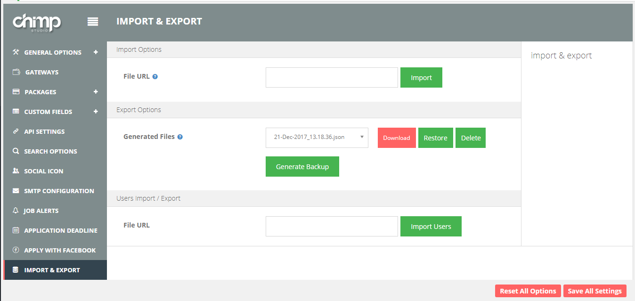Image resolution: width=635 pixels, height=301 pixels.
Task: Click the Chimp Studio logo
Action: tap(37, 22)
